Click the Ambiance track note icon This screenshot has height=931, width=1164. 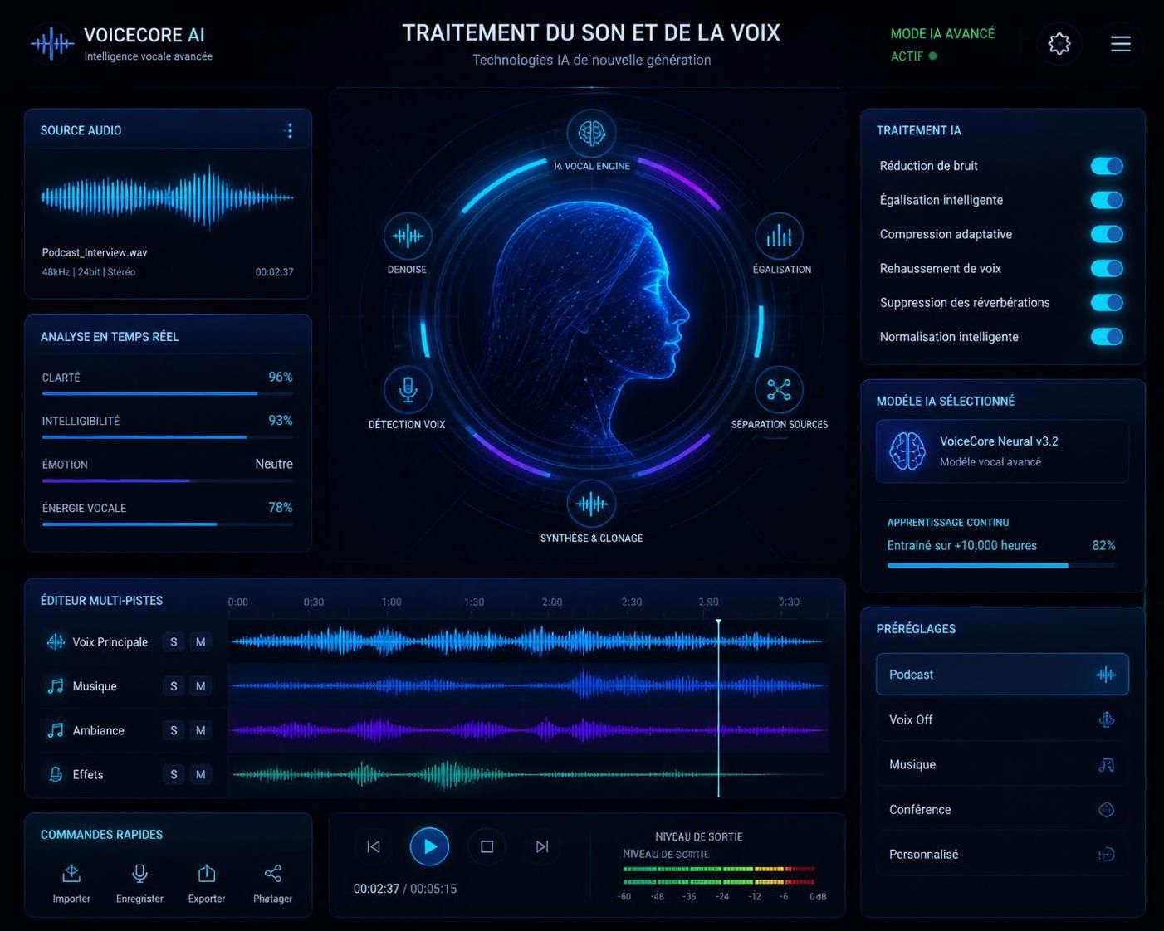click(x=56, y=730)
